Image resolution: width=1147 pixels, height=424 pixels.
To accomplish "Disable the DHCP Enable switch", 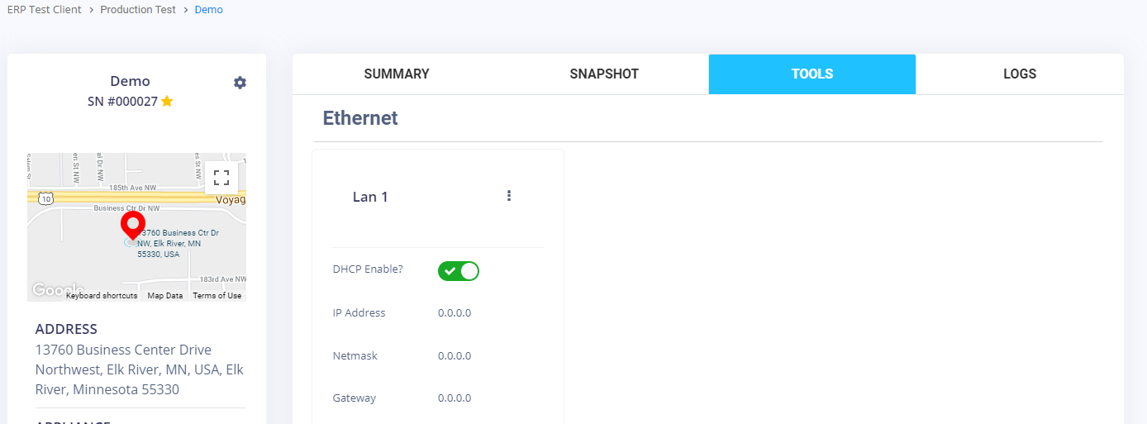I will tap(459, 271).
